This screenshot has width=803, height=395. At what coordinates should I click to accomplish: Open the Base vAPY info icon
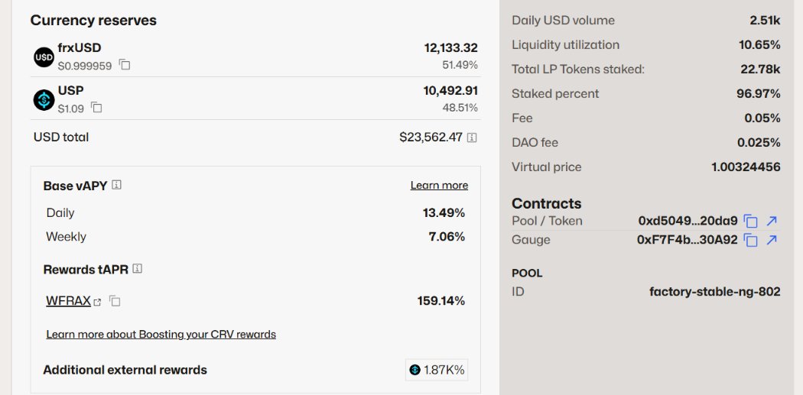pyautogui.click(x=117, y=185)
